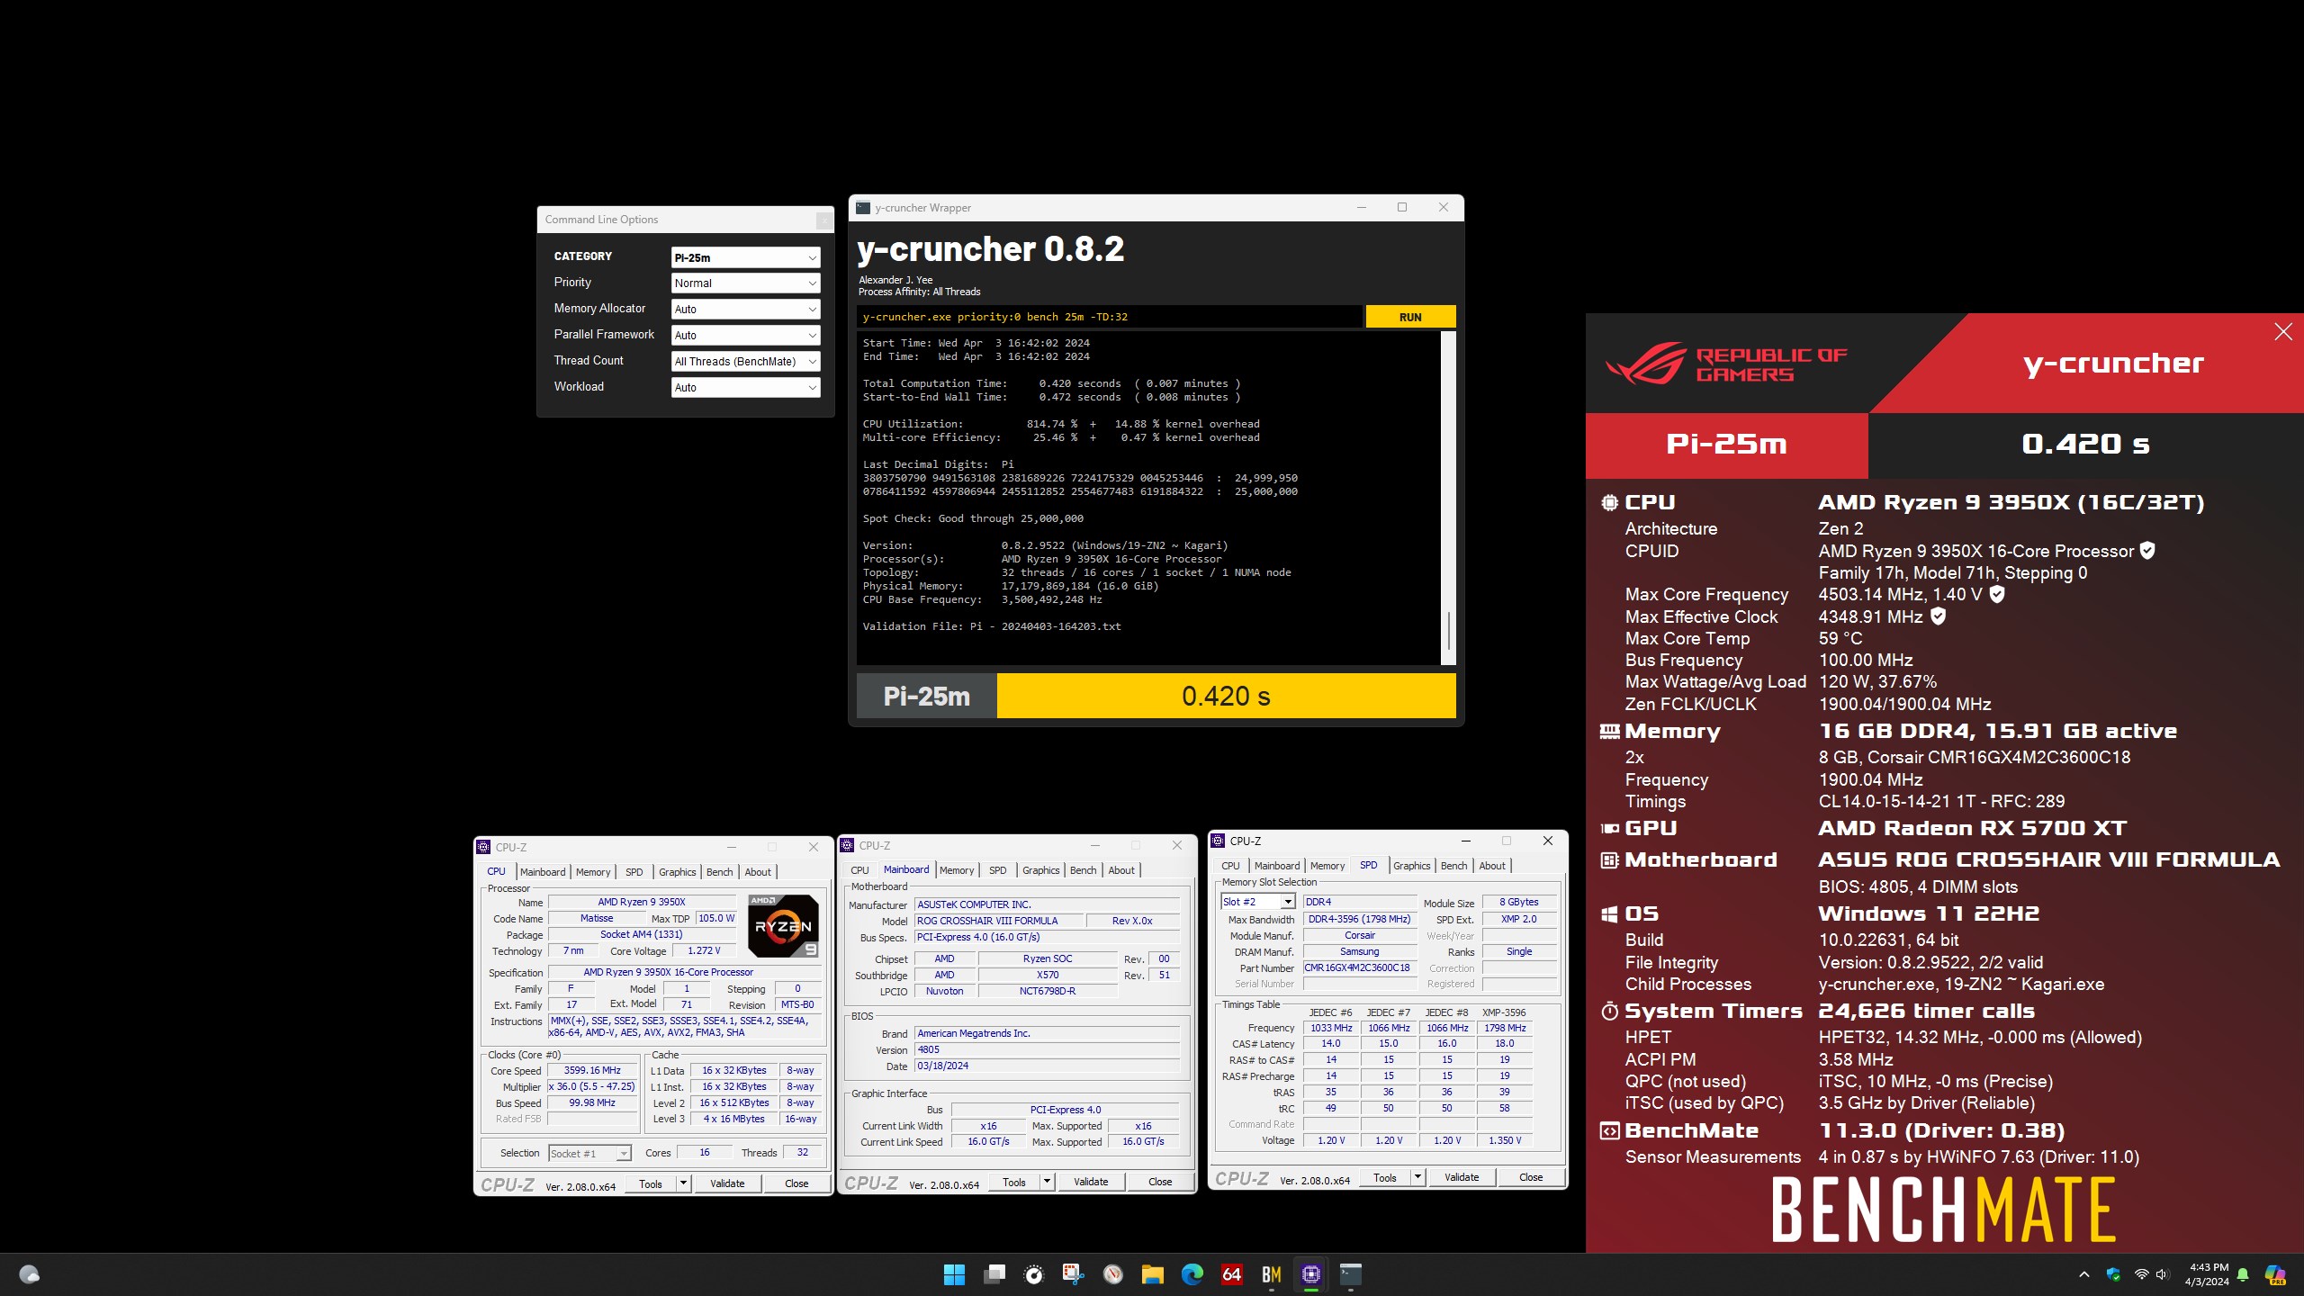Open the Slot #2 memory slot dropdown

[1257, 902]
